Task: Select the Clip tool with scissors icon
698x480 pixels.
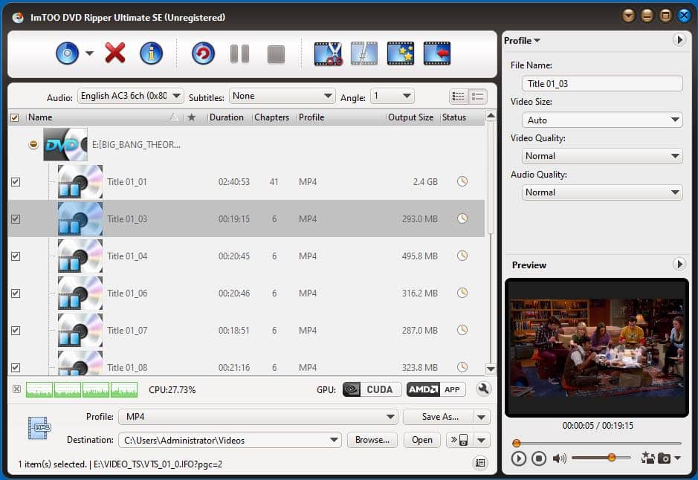Action: click(x=327, y=53)
